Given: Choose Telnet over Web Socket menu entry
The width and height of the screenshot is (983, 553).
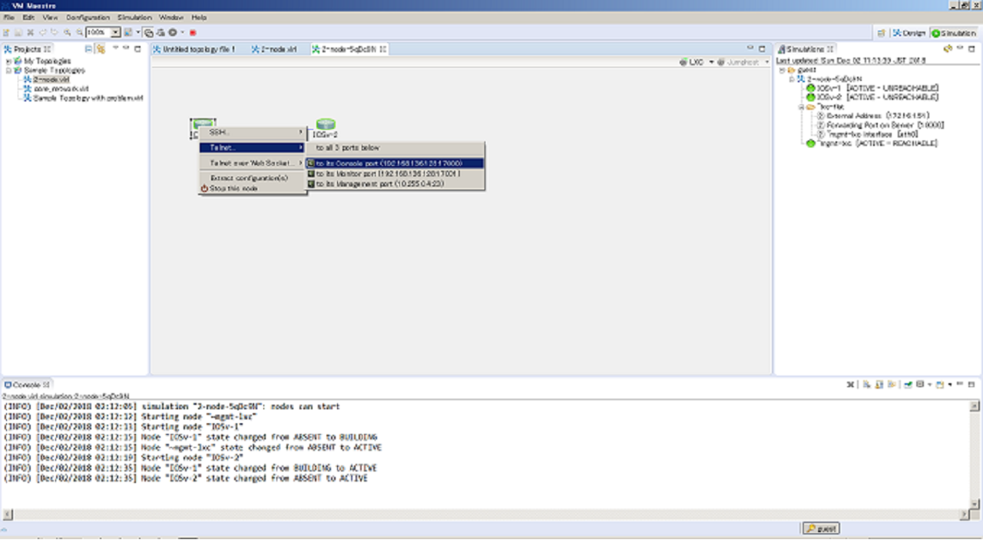Looking at the screenshot, I should [x=253, y=163].
